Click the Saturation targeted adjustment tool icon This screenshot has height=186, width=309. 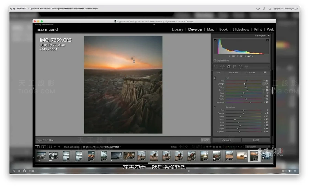pyautogui.click(x=215, y=107)
